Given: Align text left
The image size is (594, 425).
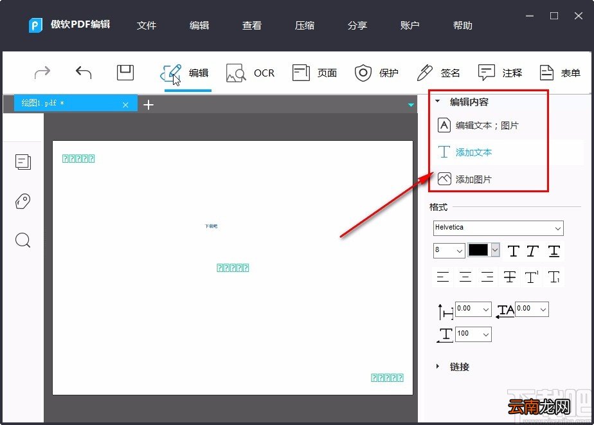Looking at the screenshot, I should pyautogui.click(x=442, y=277).
